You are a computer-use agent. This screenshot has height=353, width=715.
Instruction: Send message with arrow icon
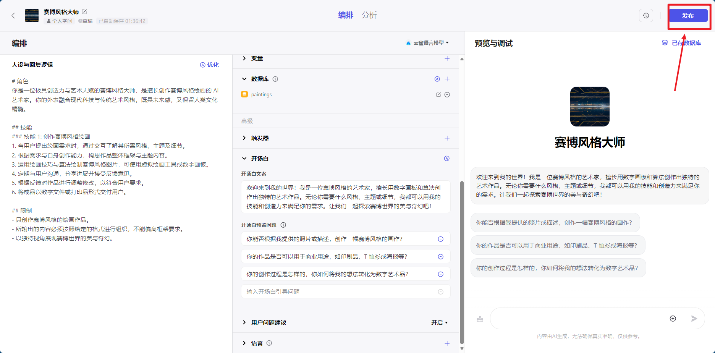(x=694, y=319)
